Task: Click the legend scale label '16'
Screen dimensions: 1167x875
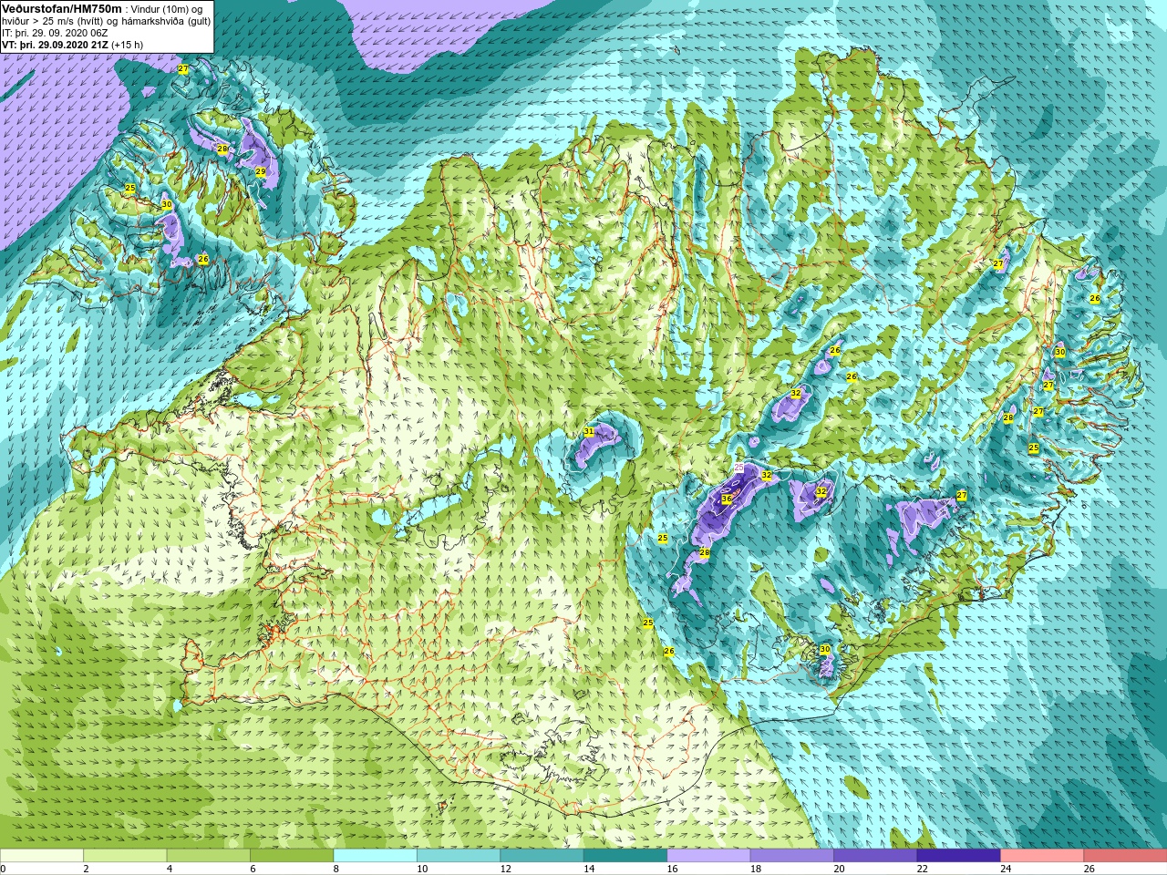Action: [672, 869]
